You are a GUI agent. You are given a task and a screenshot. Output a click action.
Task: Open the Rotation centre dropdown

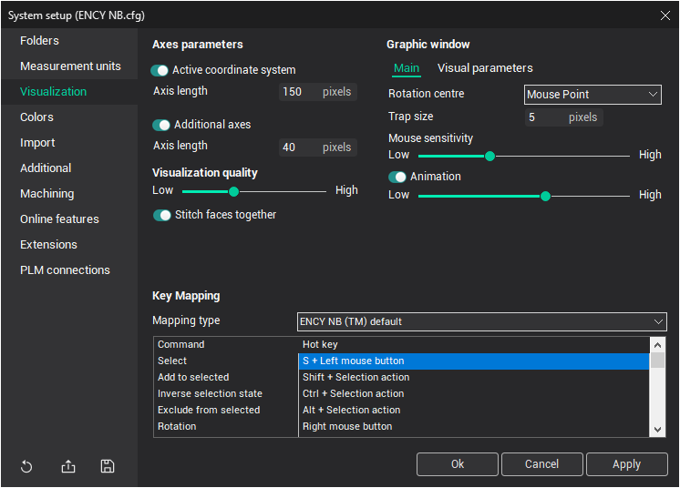tap(592, 95)
